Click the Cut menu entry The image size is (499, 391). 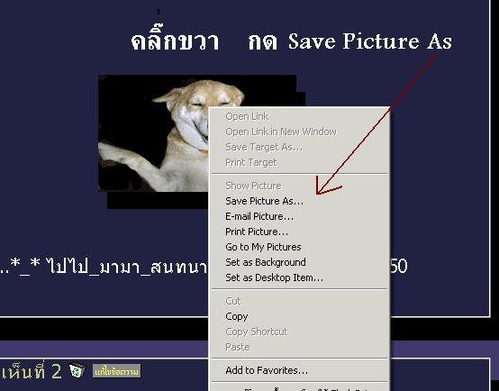coord(299,301)
